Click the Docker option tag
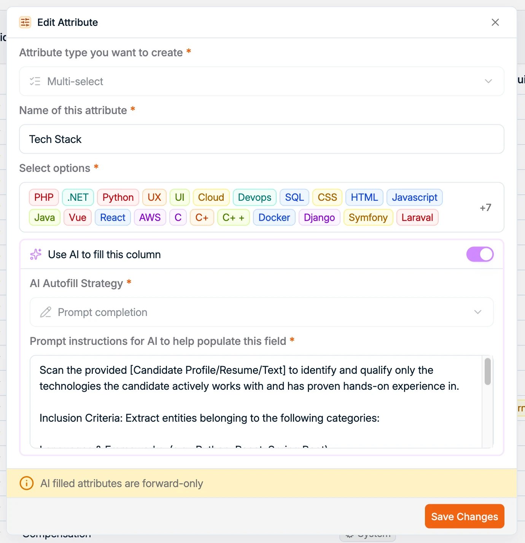Image resolution: width=525 pixels, height=543 pixels. pyautogui.click(x=274, y=218)
